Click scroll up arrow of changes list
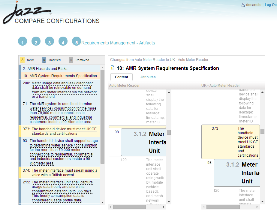The height and width of the screenshot is (217, 277). pyautogui.click(x=102, y=68)
